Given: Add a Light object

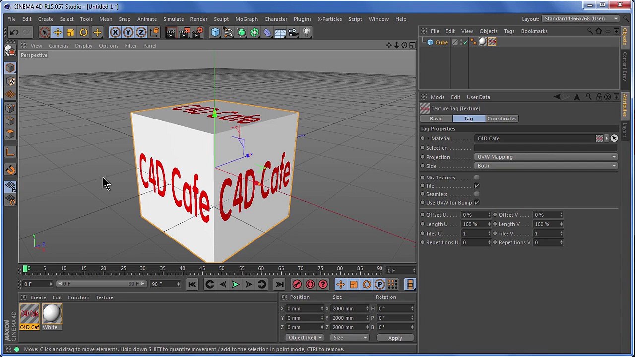Looking at the screenshot, I should click(306, 32).
